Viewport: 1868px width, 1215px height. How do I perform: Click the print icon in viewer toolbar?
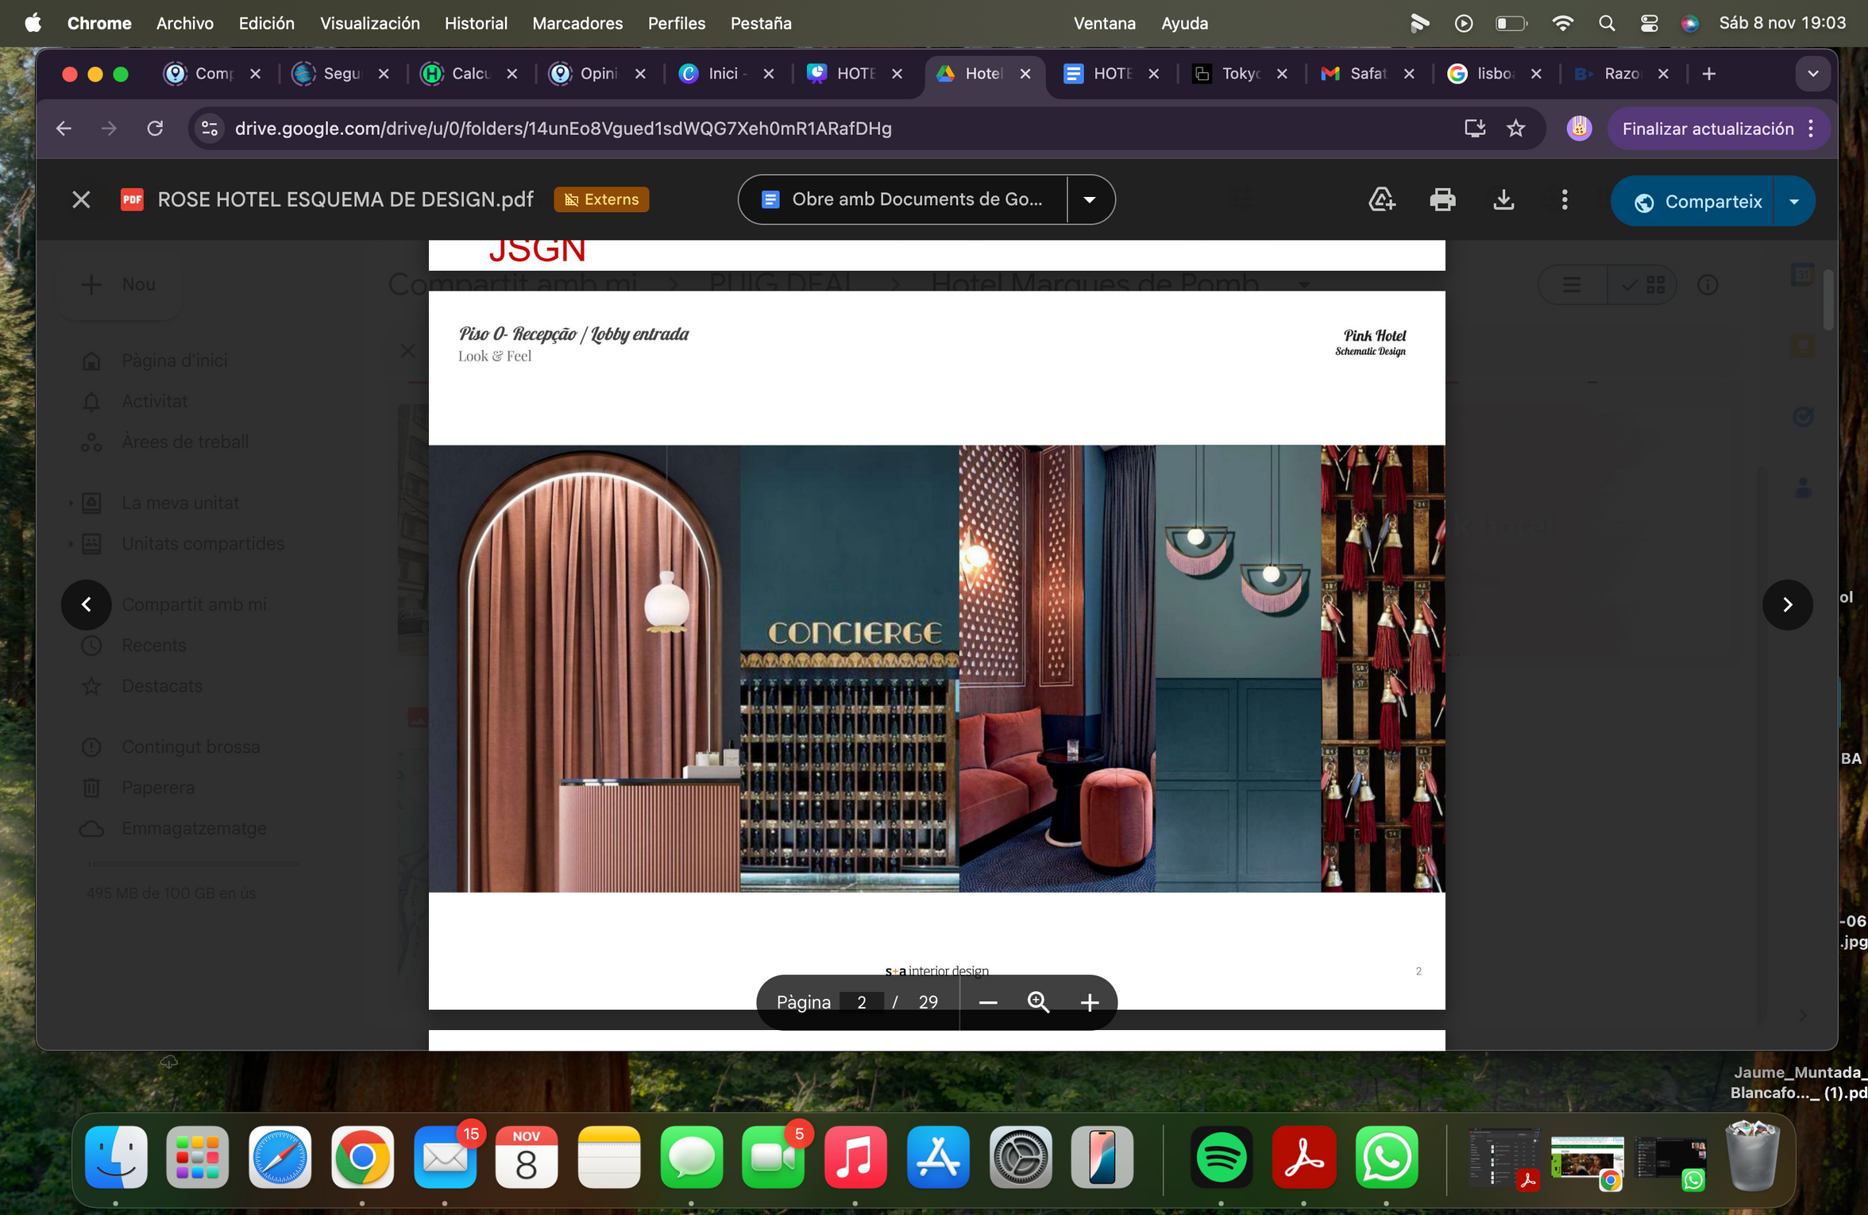[x=1442, y=199]
